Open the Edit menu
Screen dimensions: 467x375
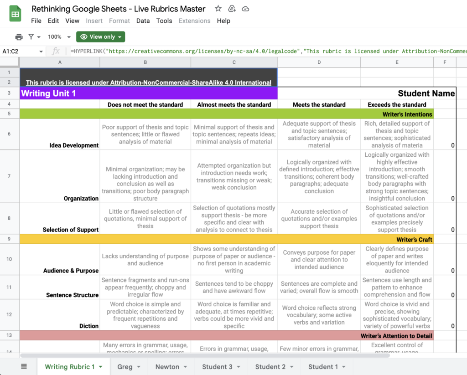pos(53,21)
